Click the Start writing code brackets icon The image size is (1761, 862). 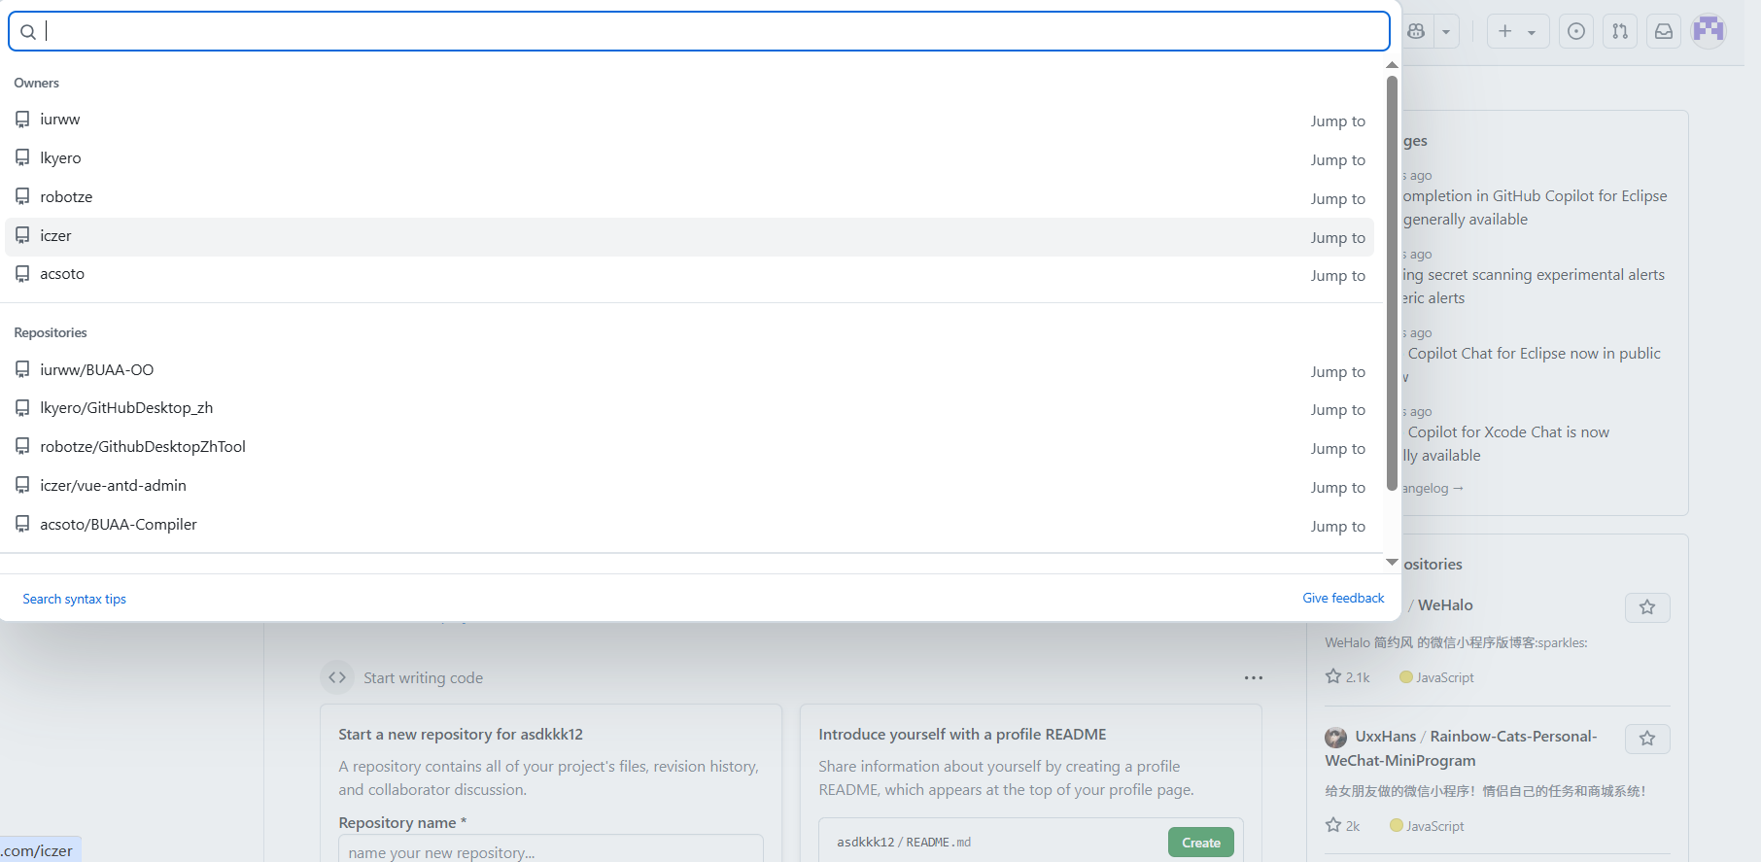(x=337, y=677)
